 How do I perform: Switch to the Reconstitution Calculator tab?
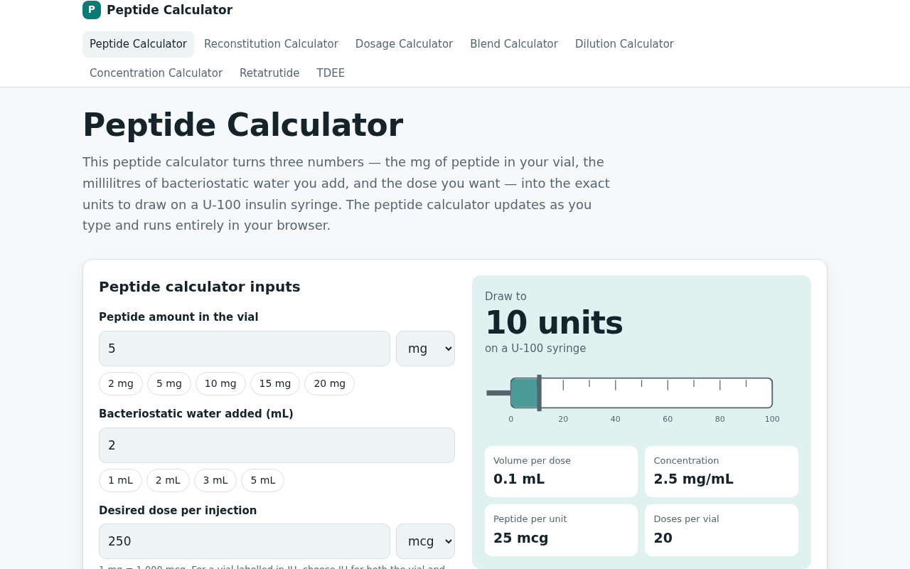point(271,44)
